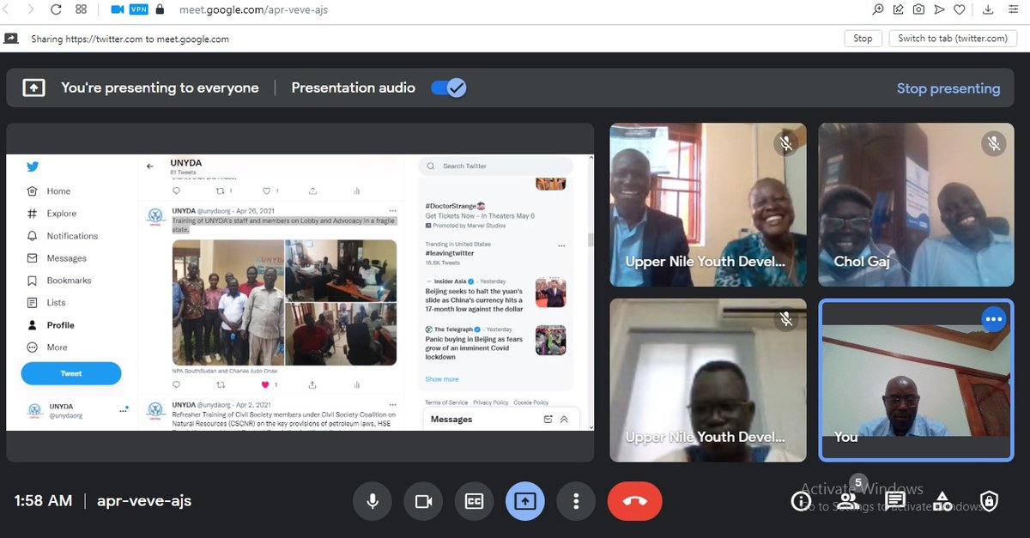
Task: Open options dots on the Apr 2, 2021 tweet
Action: pos(392,404)
